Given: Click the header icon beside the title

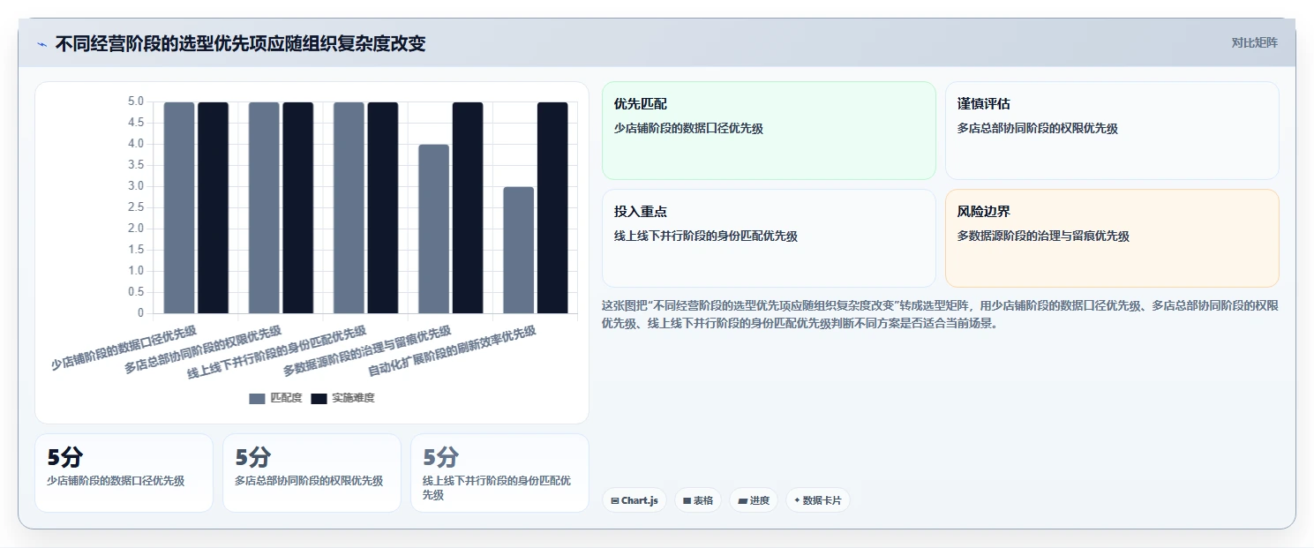Looking at the screenshot, I should 41,44.
